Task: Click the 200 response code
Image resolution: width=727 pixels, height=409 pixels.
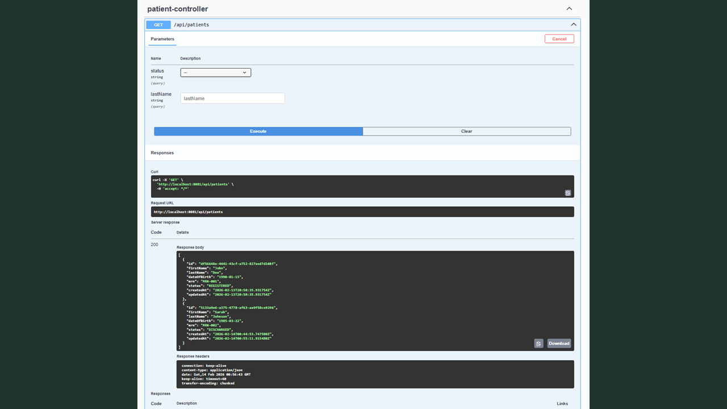Action: click(154, 245)
